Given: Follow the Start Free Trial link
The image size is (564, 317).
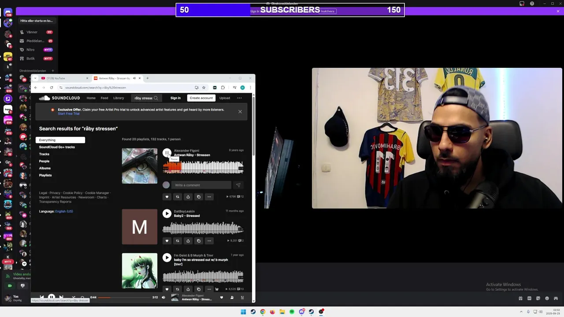Looking at the screenshot, I should 69,114.
